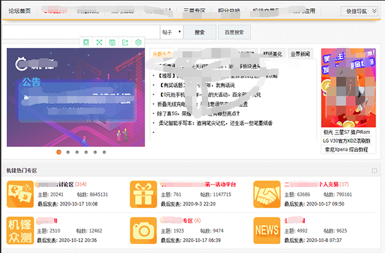The height and width of the screenshot is (253, 385).
Task: Click the 百度搜索 button
Action: [x=234, y=32]
